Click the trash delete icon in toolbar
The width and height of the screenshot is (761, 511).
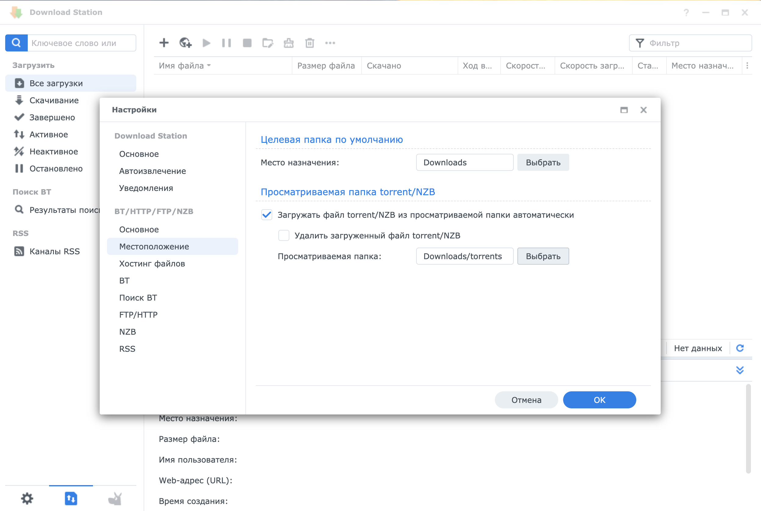tap(309, 43)
